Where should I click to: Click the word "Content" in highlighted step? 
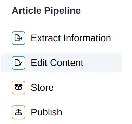pos(67,63)
